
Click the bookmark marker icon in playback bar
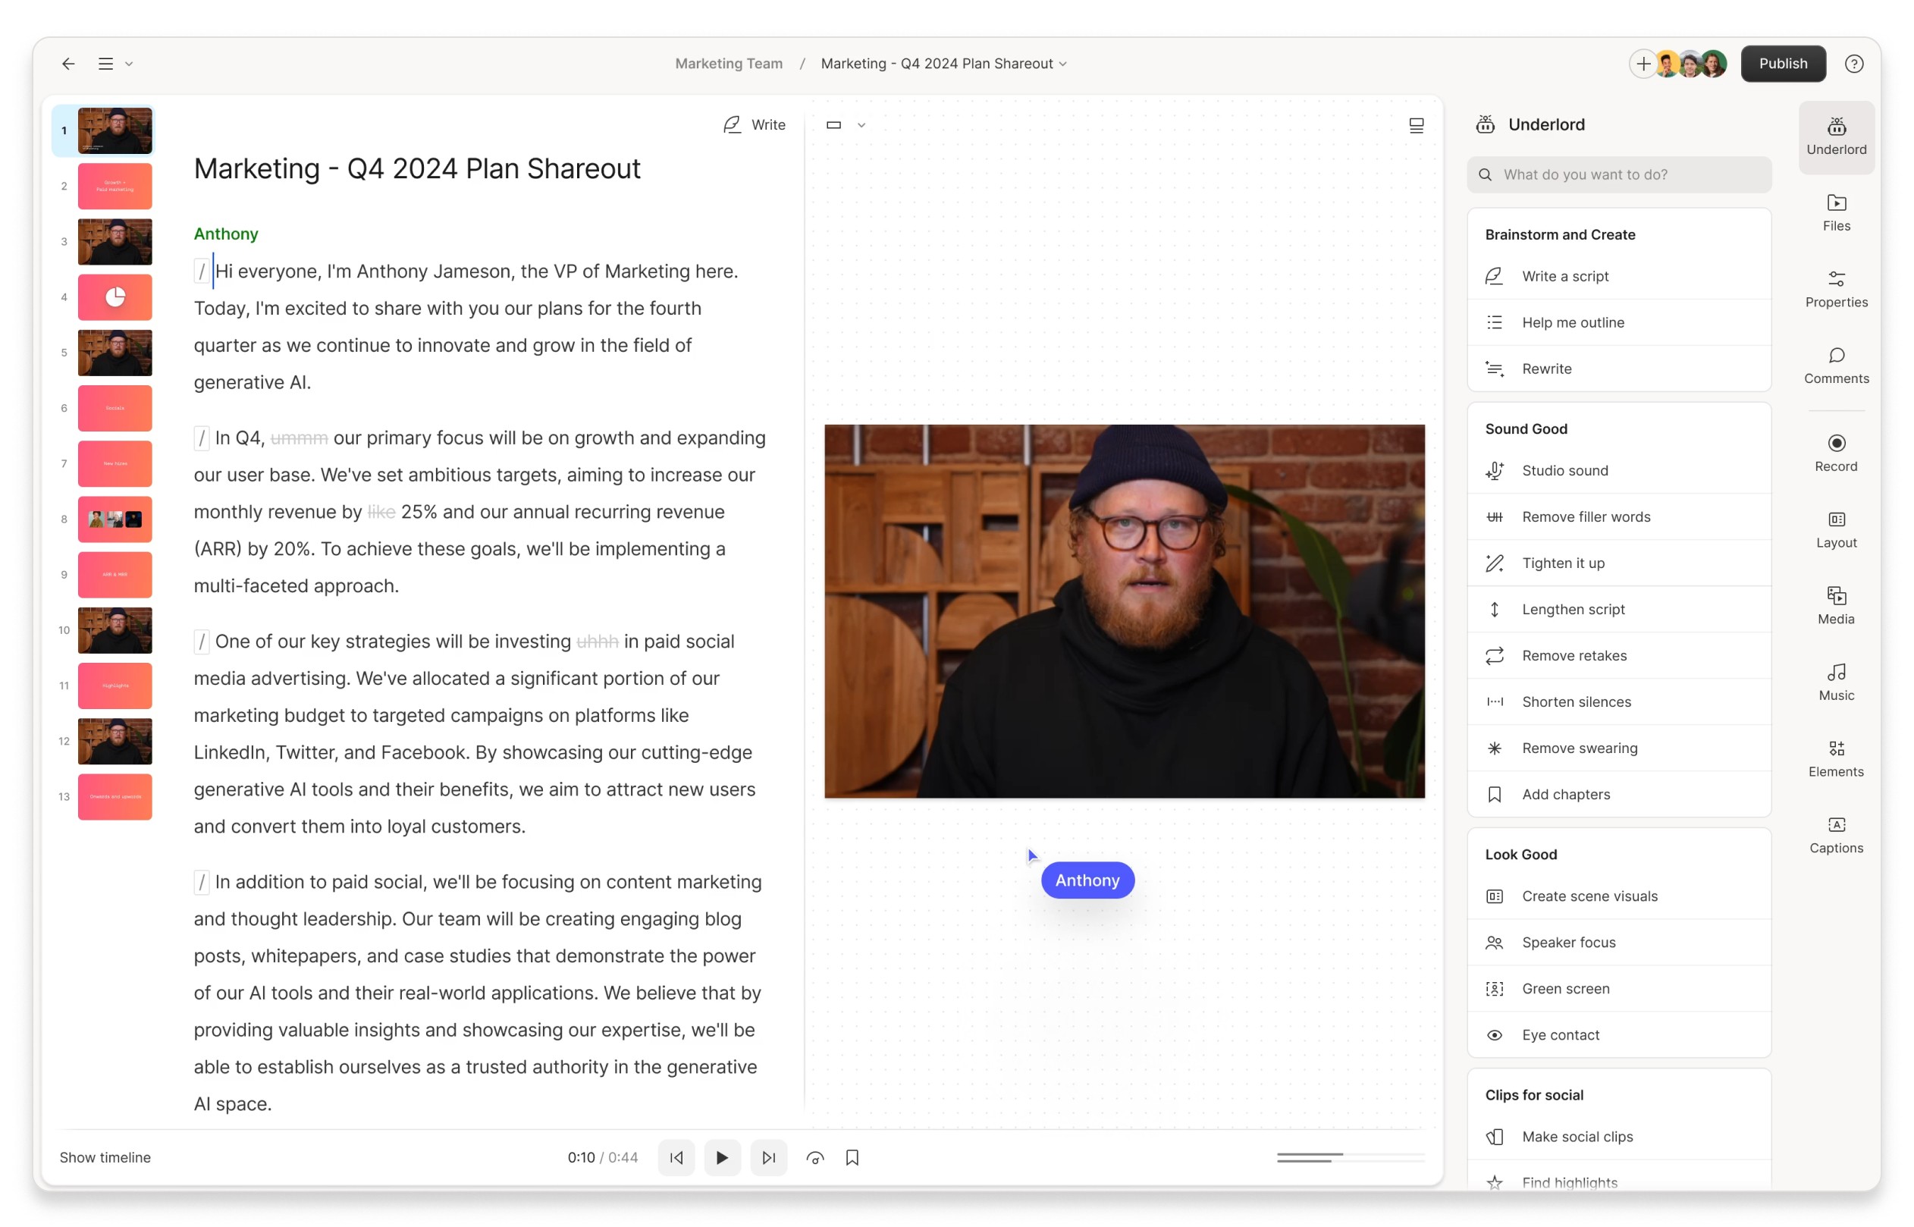pyautogui.click(x=852, y=1157)
